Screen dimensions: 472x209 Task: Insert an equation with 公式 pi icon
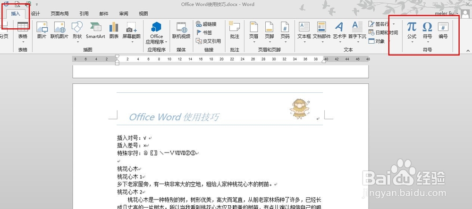[412, 31]
